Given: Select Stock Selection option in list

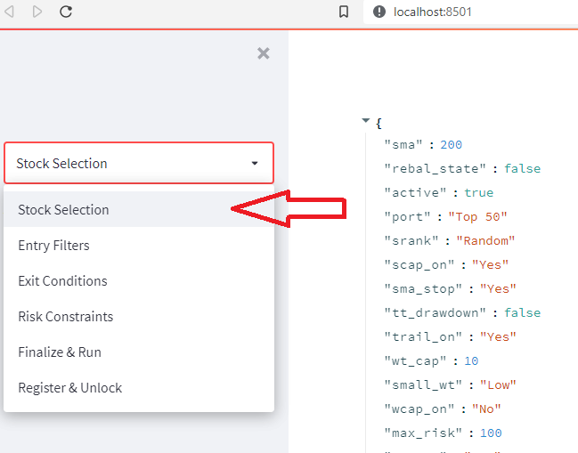Looking at the screenshot, I should click(139, 209).
